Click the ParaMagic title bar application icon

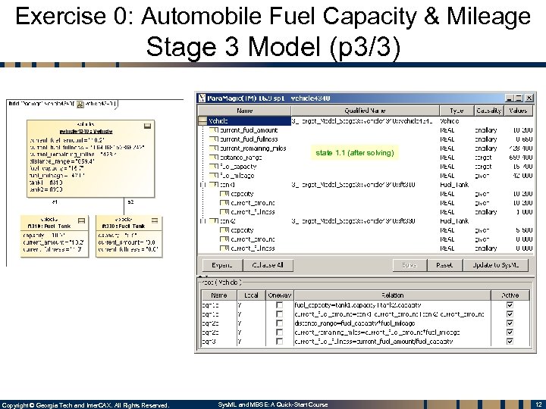click(202, 98)
